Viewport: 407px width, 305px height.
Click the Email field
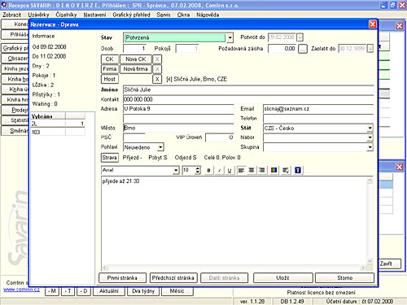tap(318, 109)
